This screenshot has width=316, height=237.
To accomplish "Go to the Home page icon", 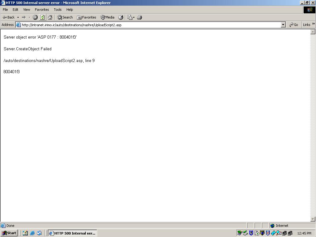I will (50, 17).
